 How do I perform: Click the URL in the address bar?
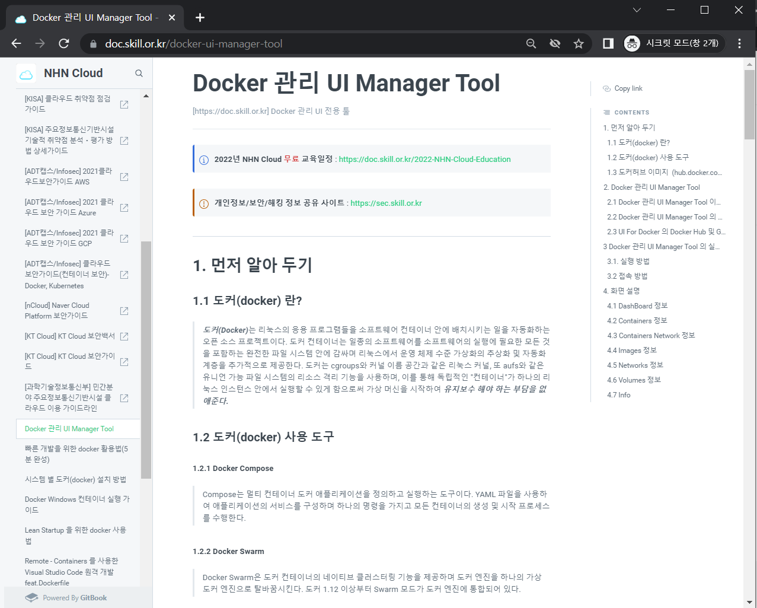pos(193,44)
